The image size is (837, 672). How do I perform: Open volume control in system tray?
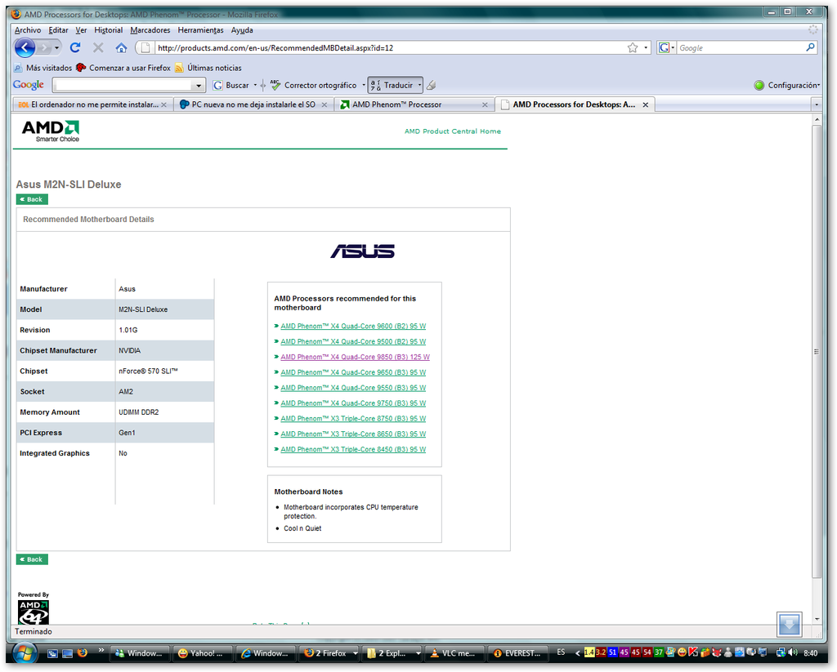tap(793, 652)
